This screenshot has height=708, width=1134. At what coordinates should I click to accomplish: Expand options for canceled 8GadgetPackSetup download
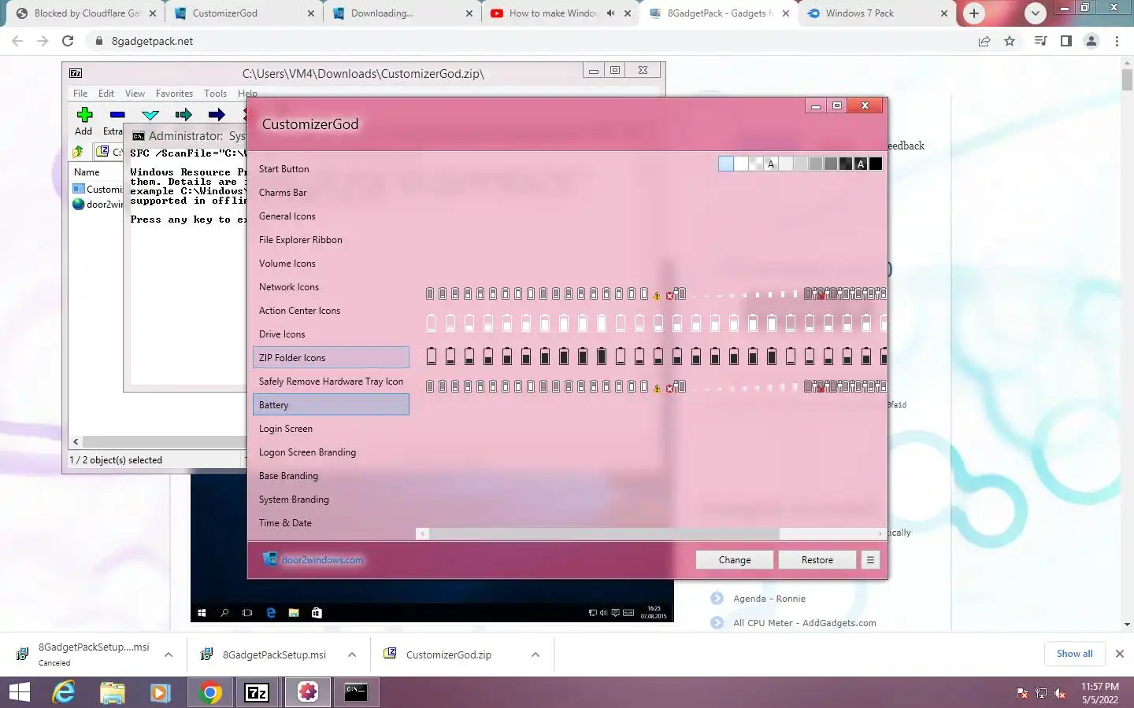(x=169, y=655)
